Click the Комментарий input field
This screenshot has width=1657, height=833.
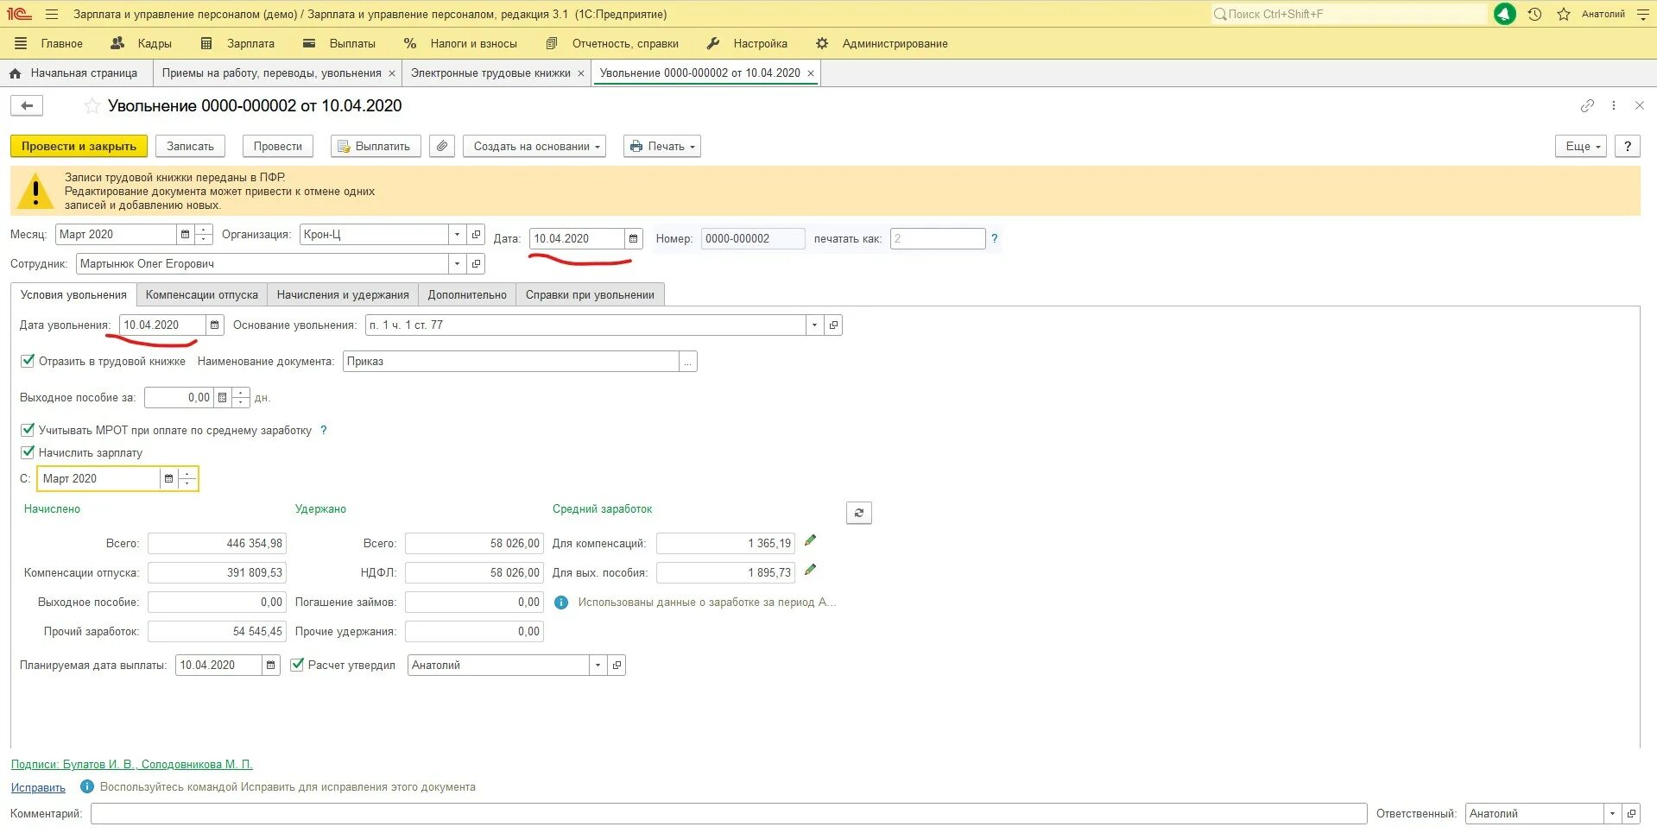729,813
